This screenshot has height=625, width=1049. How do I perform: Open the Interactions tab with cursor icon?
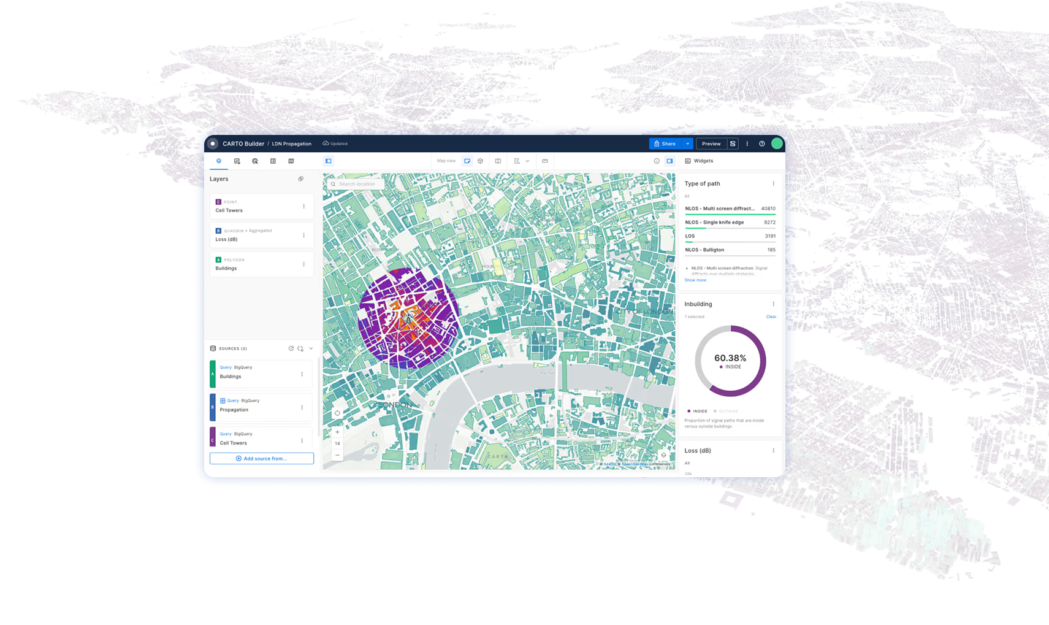click(x=255, y=161)
